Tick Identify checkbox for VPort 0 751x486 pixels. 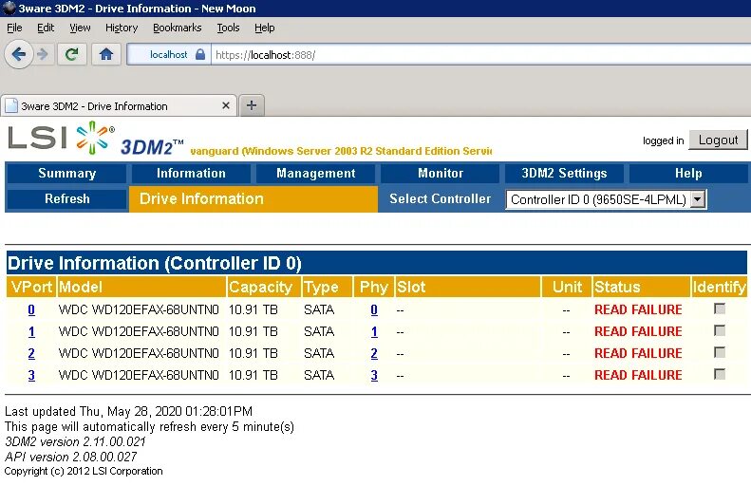point(719,308)
